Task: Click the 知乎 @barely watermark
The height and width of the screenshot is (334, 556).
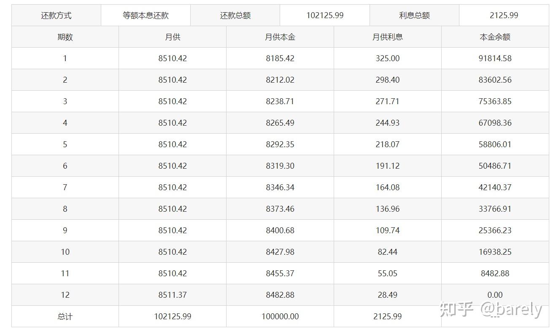Action: (491, 310)
